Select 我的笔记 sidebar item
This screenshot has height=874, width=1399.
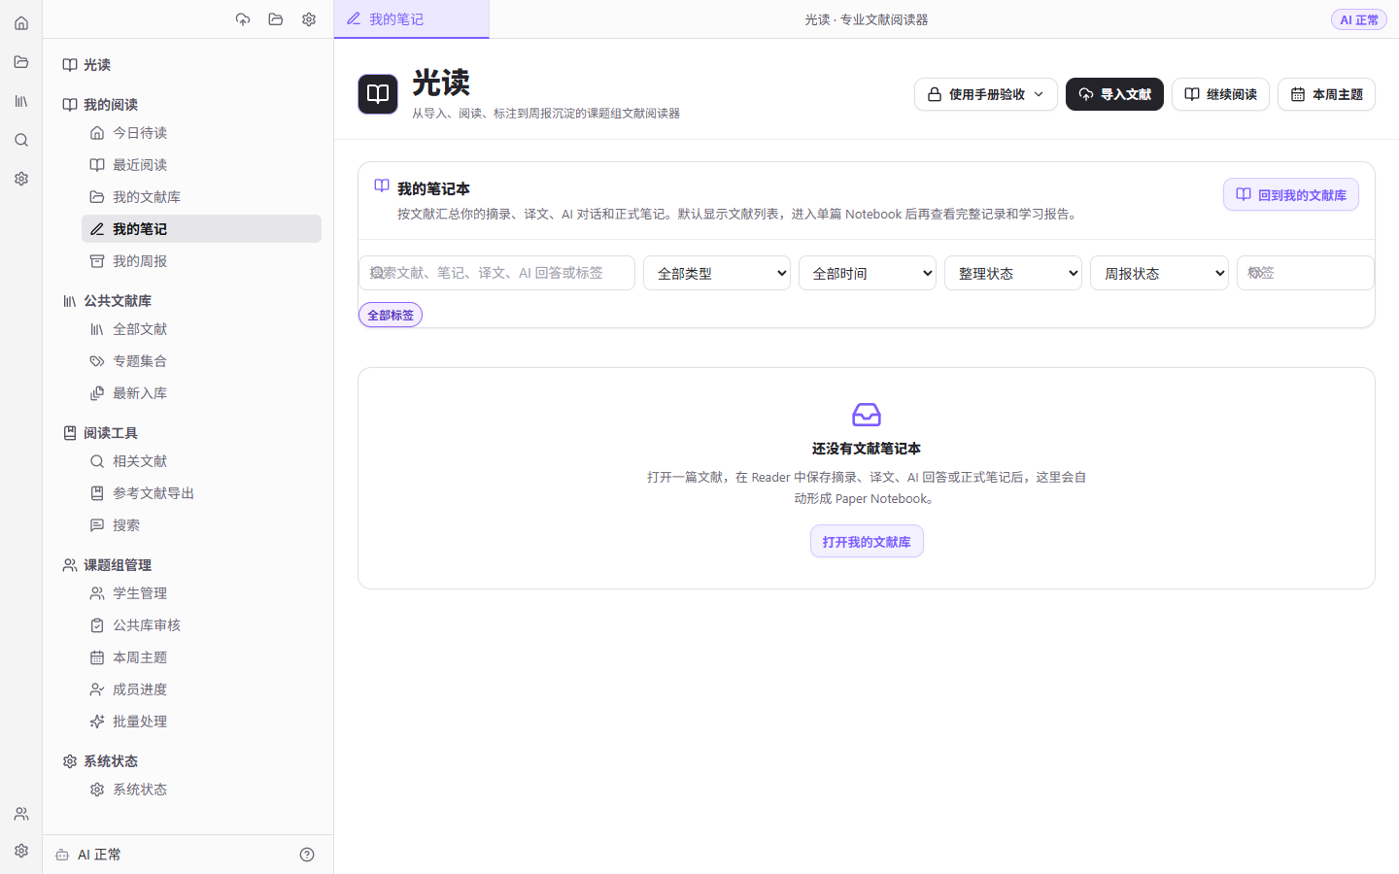(201, 229)
